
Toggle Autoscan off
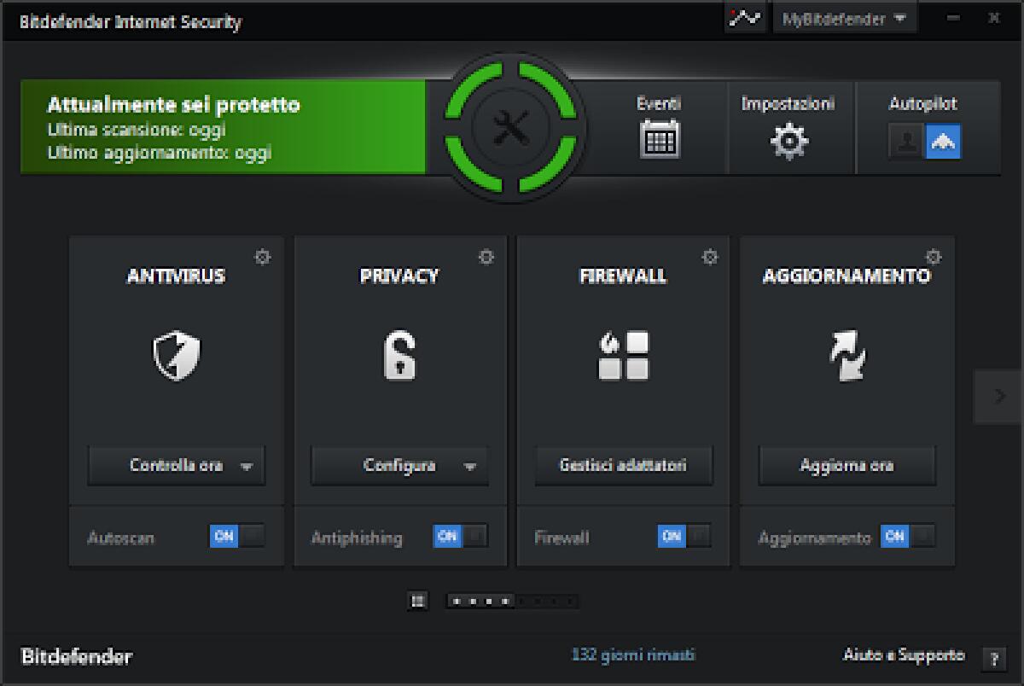(x=237, y=538)
